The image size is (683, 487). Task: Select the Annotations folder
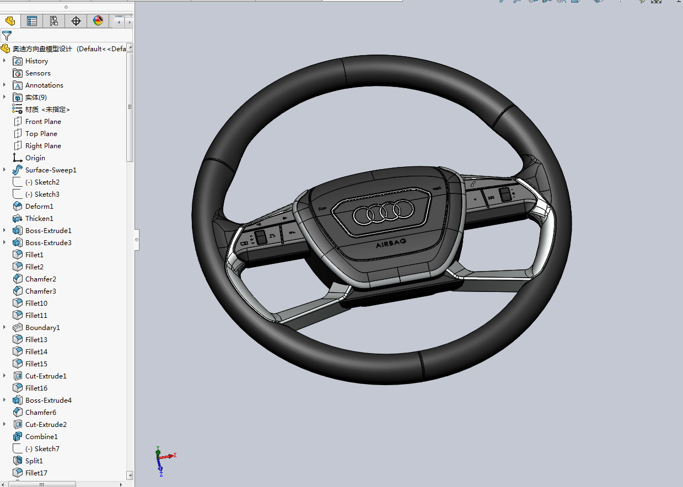(44, 85)
